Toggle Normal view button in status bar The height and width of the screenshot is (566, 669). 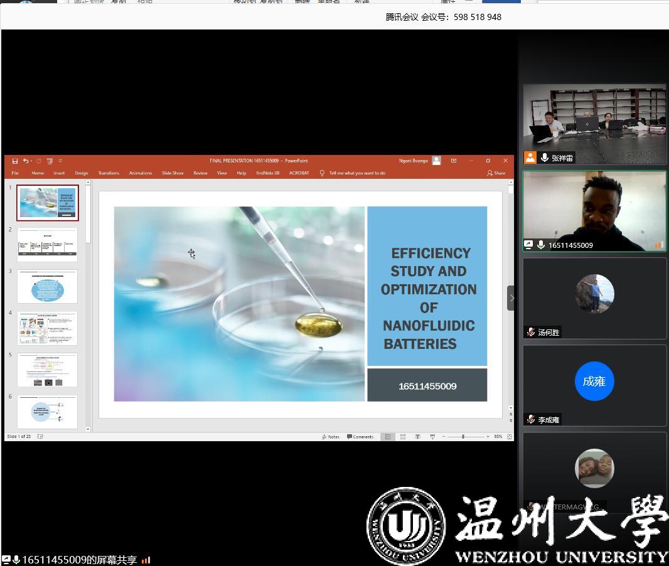pyautogui.click(x=388, y=437)
